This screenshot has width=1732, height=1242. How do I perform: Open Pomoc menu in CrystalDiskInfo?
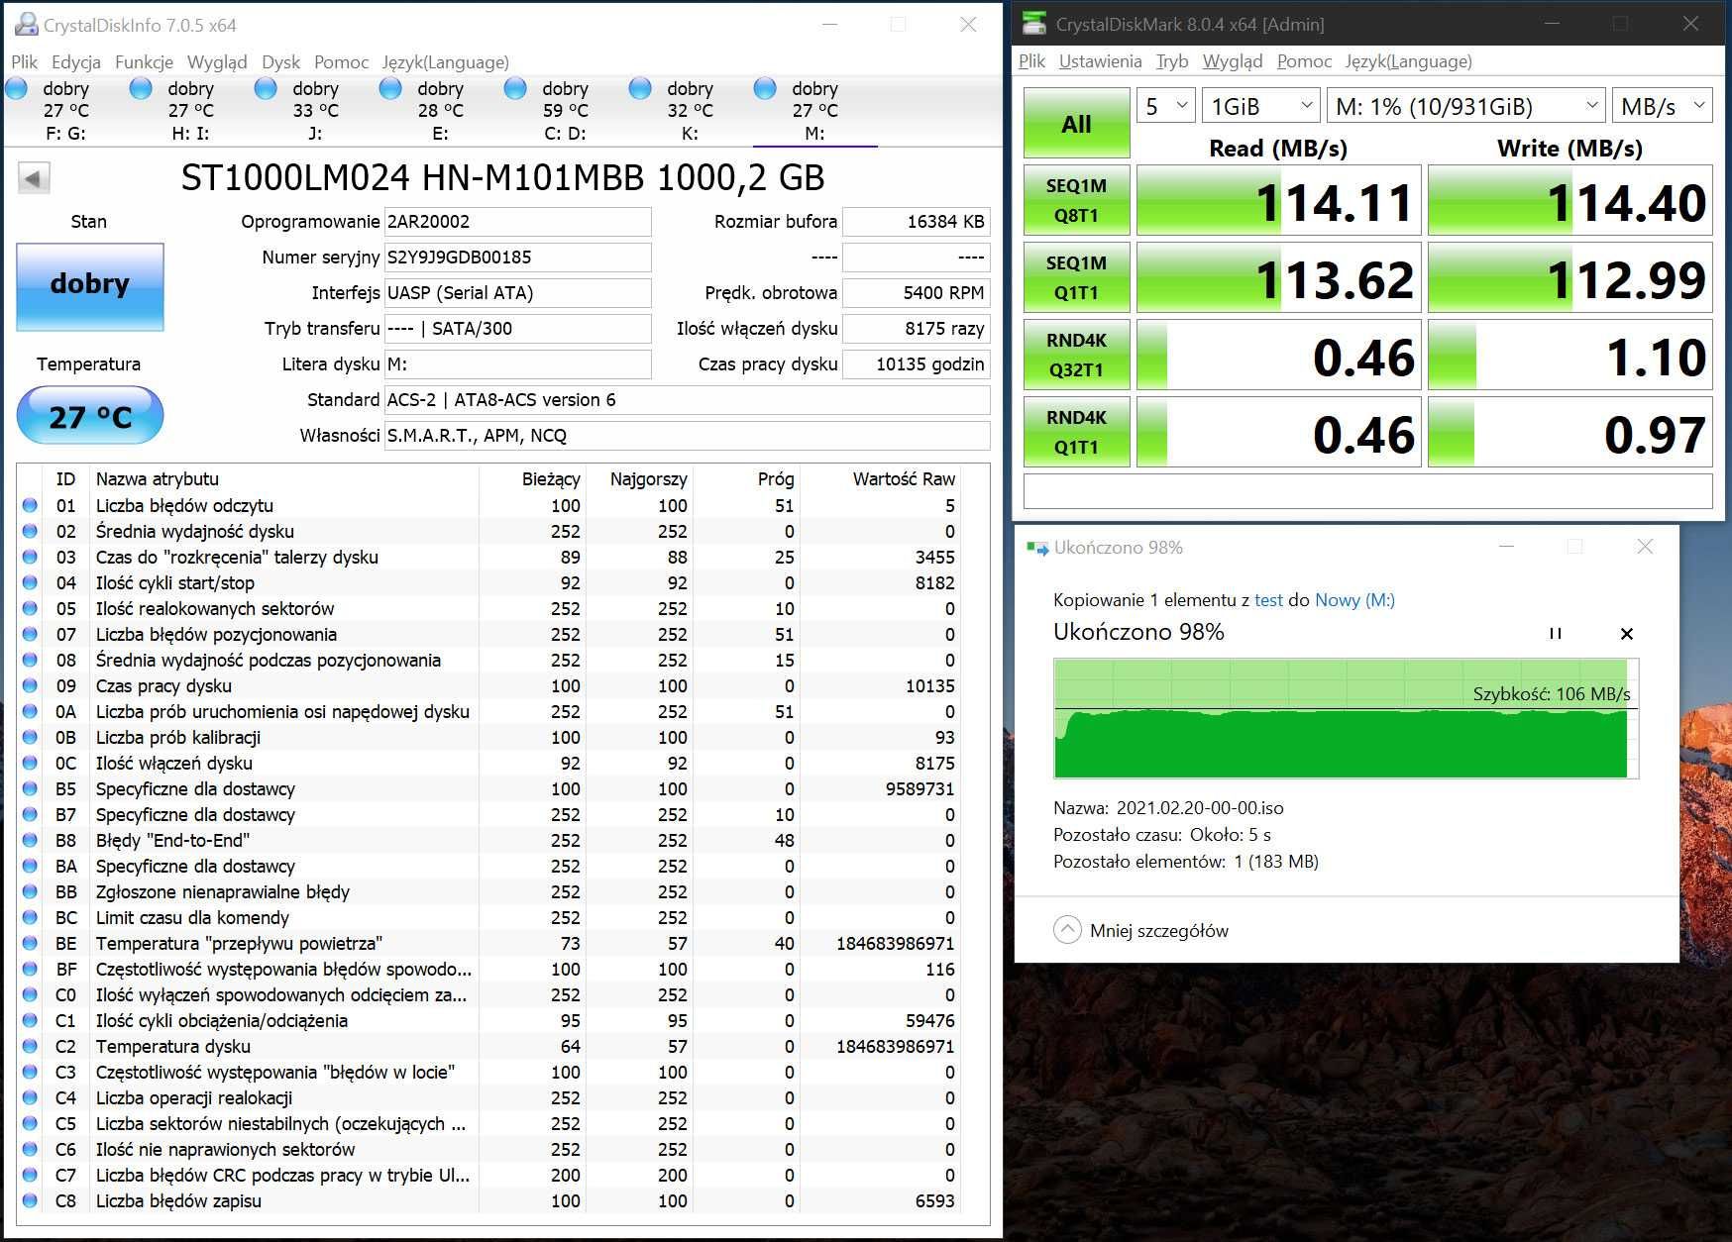341,62
